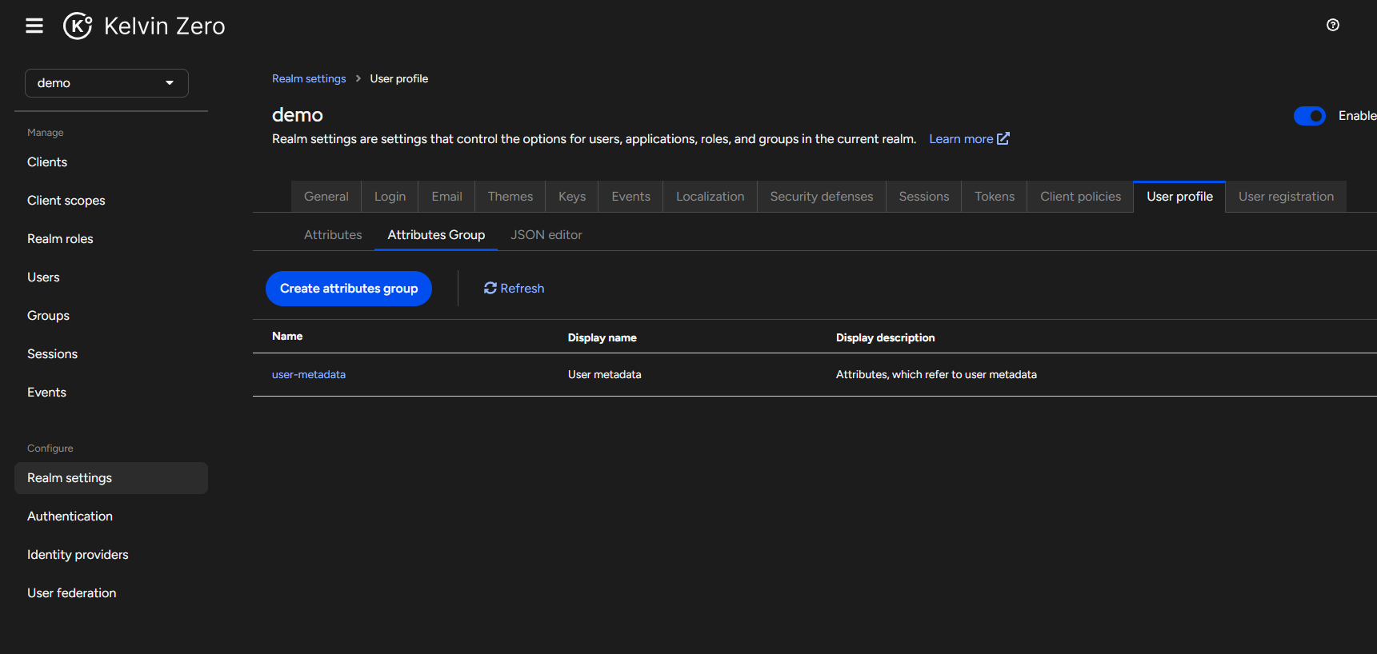Toggle the realm Enabled switch
Image resolution: width=1377 pixels, height=654 pixels.
tap(1310, 116)
